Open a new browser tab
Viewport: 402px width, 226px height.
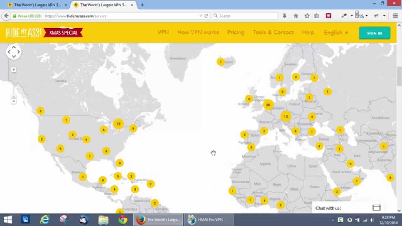point(142,5)
